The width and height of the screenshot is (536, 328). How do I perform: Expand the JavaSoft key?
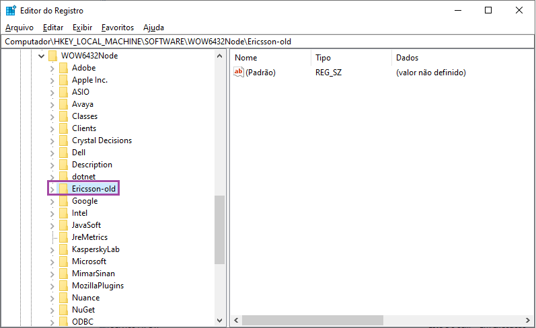[x=52, y=226]
